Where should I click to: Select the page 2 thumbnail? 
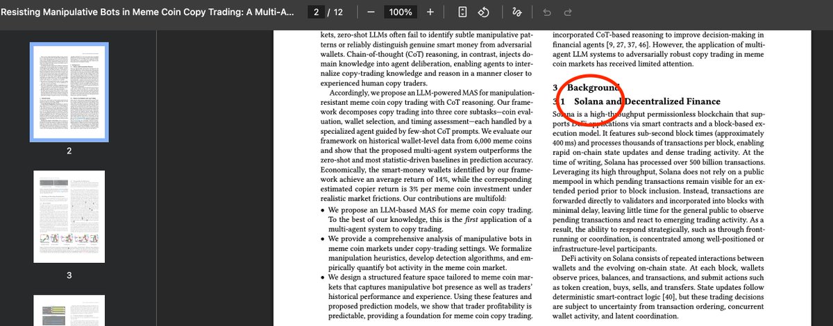pos(69,92)
